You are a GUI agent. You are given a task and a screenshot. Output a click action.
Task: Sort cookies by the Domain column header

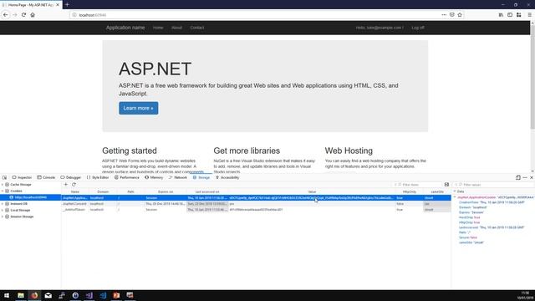point(103,191)
